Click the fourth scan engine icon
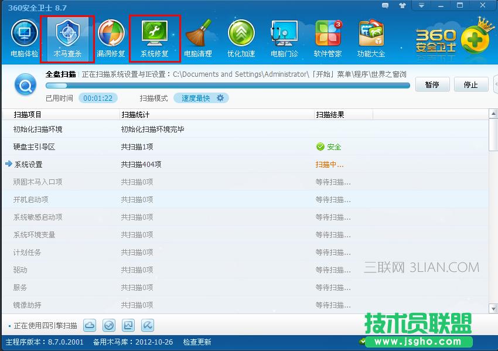The image size is (498, 351). (148, 325)
